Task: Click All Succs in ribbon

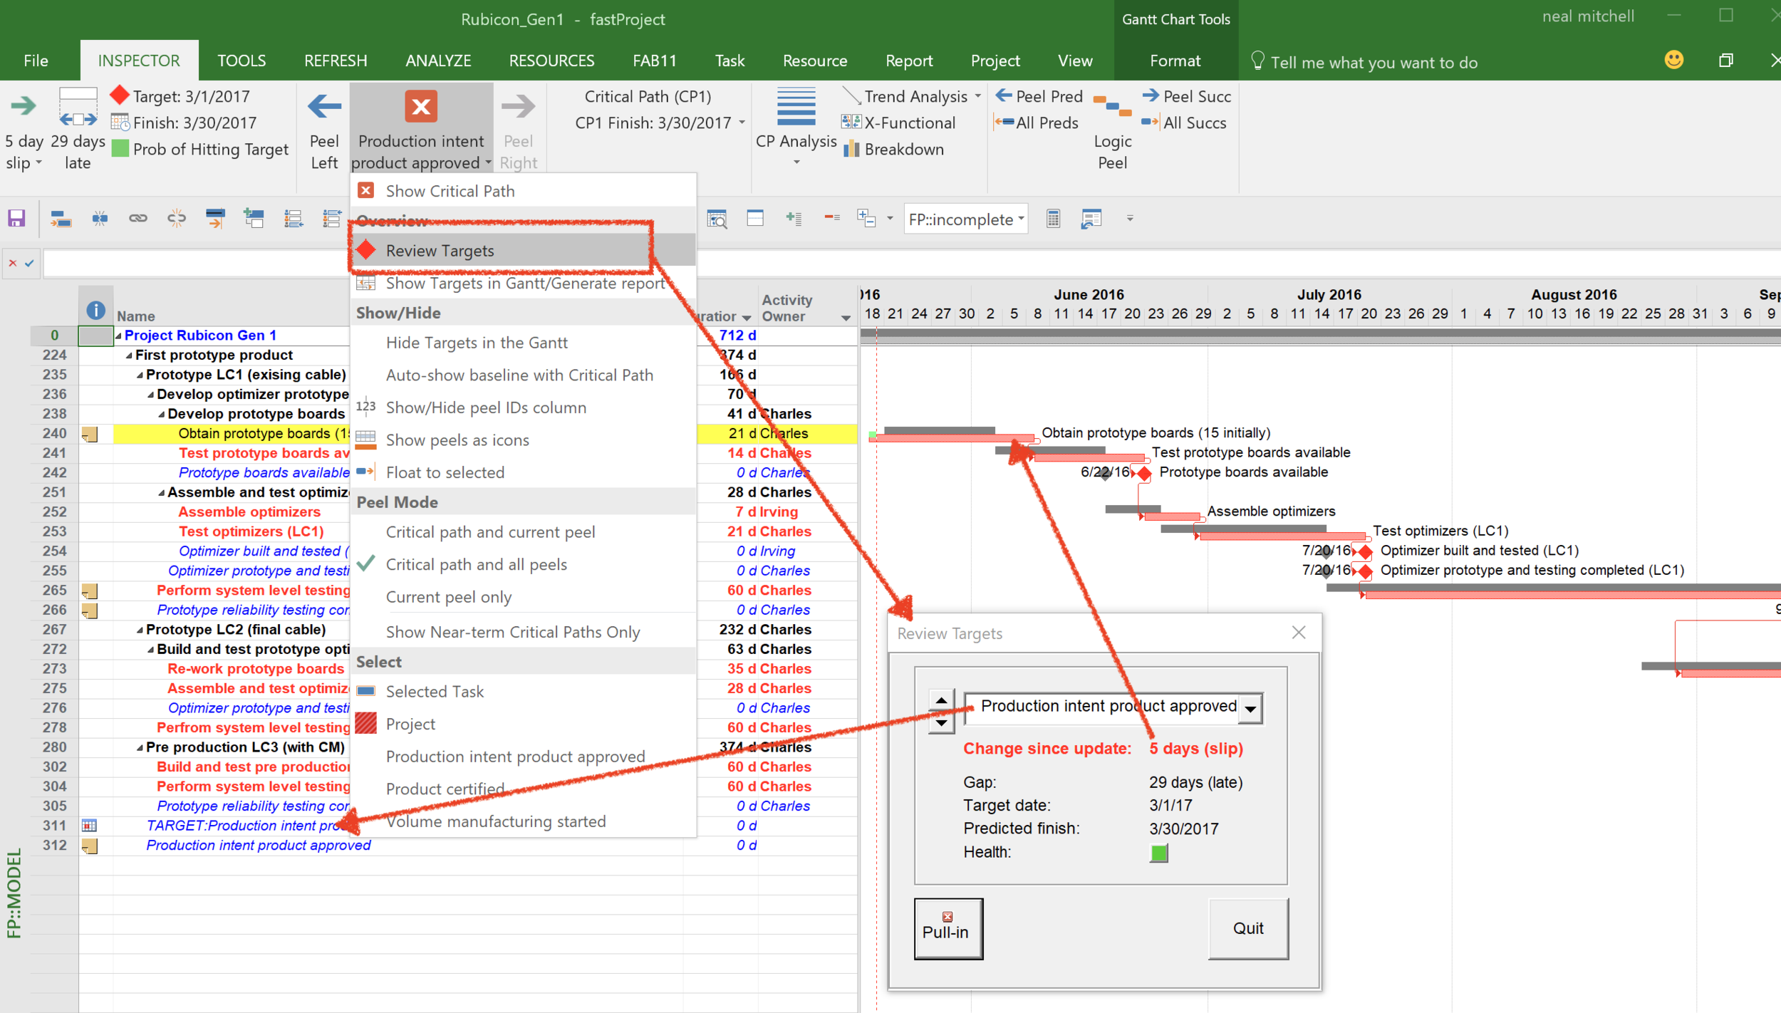Action: tap(1184, 123)
